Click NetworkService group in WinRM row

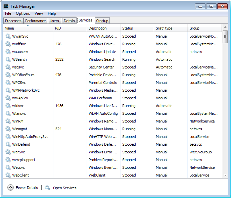click(202, 121)
